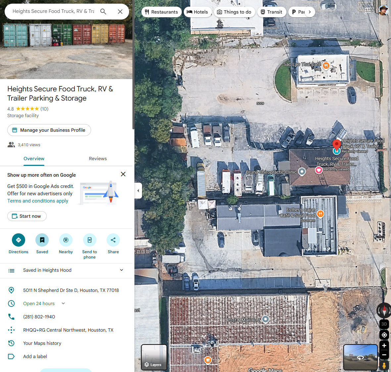
Task: Click the red Heights Secure location pin
Action: (337, 145)
